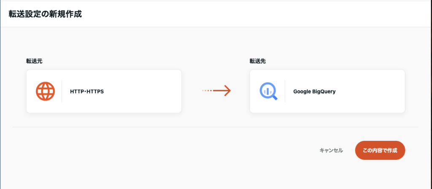
Task: Click vertical divider in the source card
Action: [62, 91]
